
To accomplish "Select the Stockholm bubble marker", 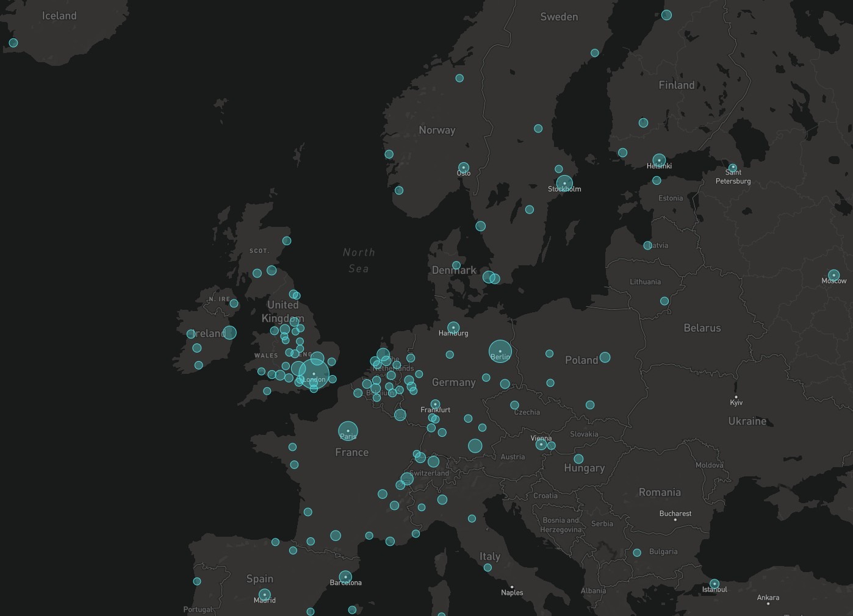I will pyautogui.click(x=564, y=183).
